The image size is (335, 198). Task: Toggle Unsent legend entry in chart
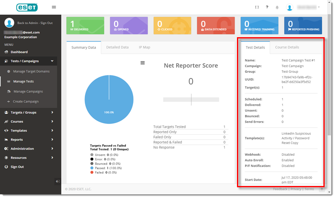[x=104, y=155]
